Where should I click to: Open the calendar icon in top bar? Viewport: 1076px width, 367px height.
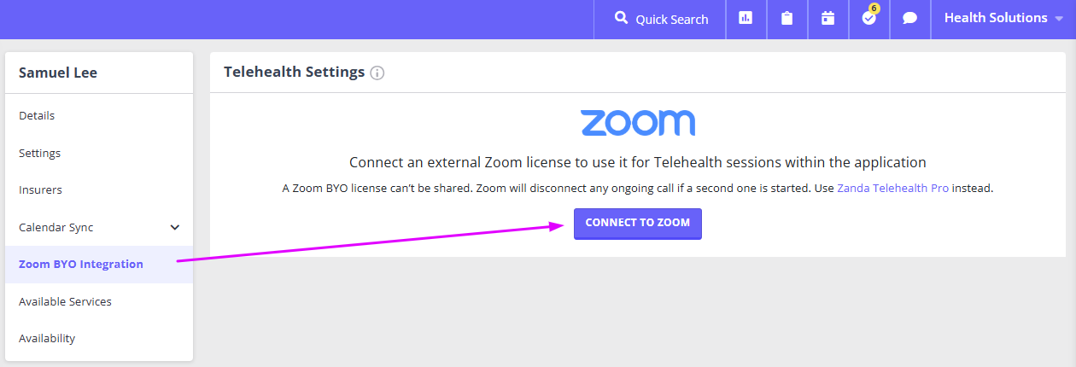click(x=827, y=18)
